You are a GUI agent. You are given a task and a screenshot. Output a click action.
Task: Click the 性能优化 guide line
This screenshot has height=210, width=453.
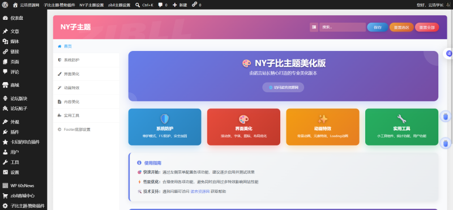click(x=198, y=182)
